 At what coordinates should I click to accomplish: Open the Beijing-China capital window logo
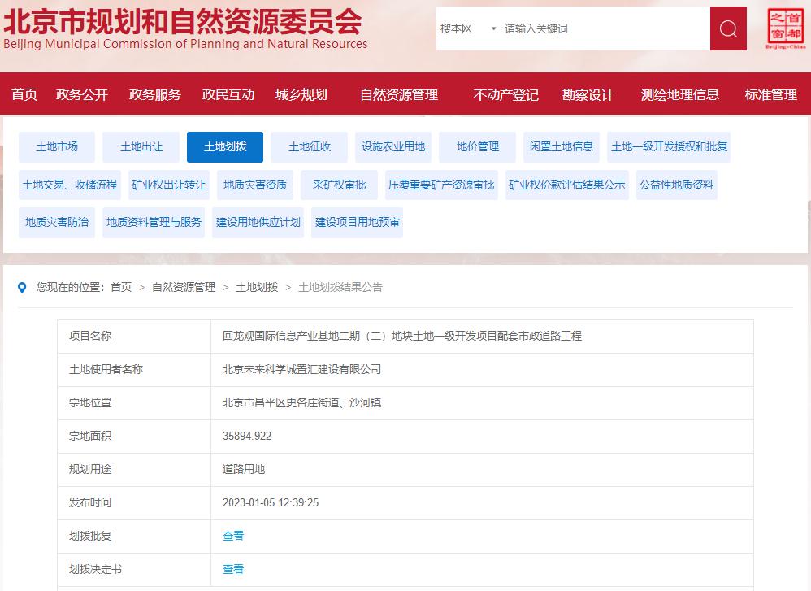785,28
